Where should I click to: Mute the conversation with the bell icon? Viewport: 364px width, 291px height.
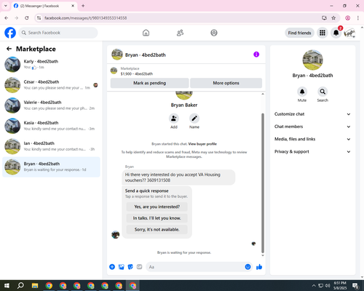coord(302,92)
